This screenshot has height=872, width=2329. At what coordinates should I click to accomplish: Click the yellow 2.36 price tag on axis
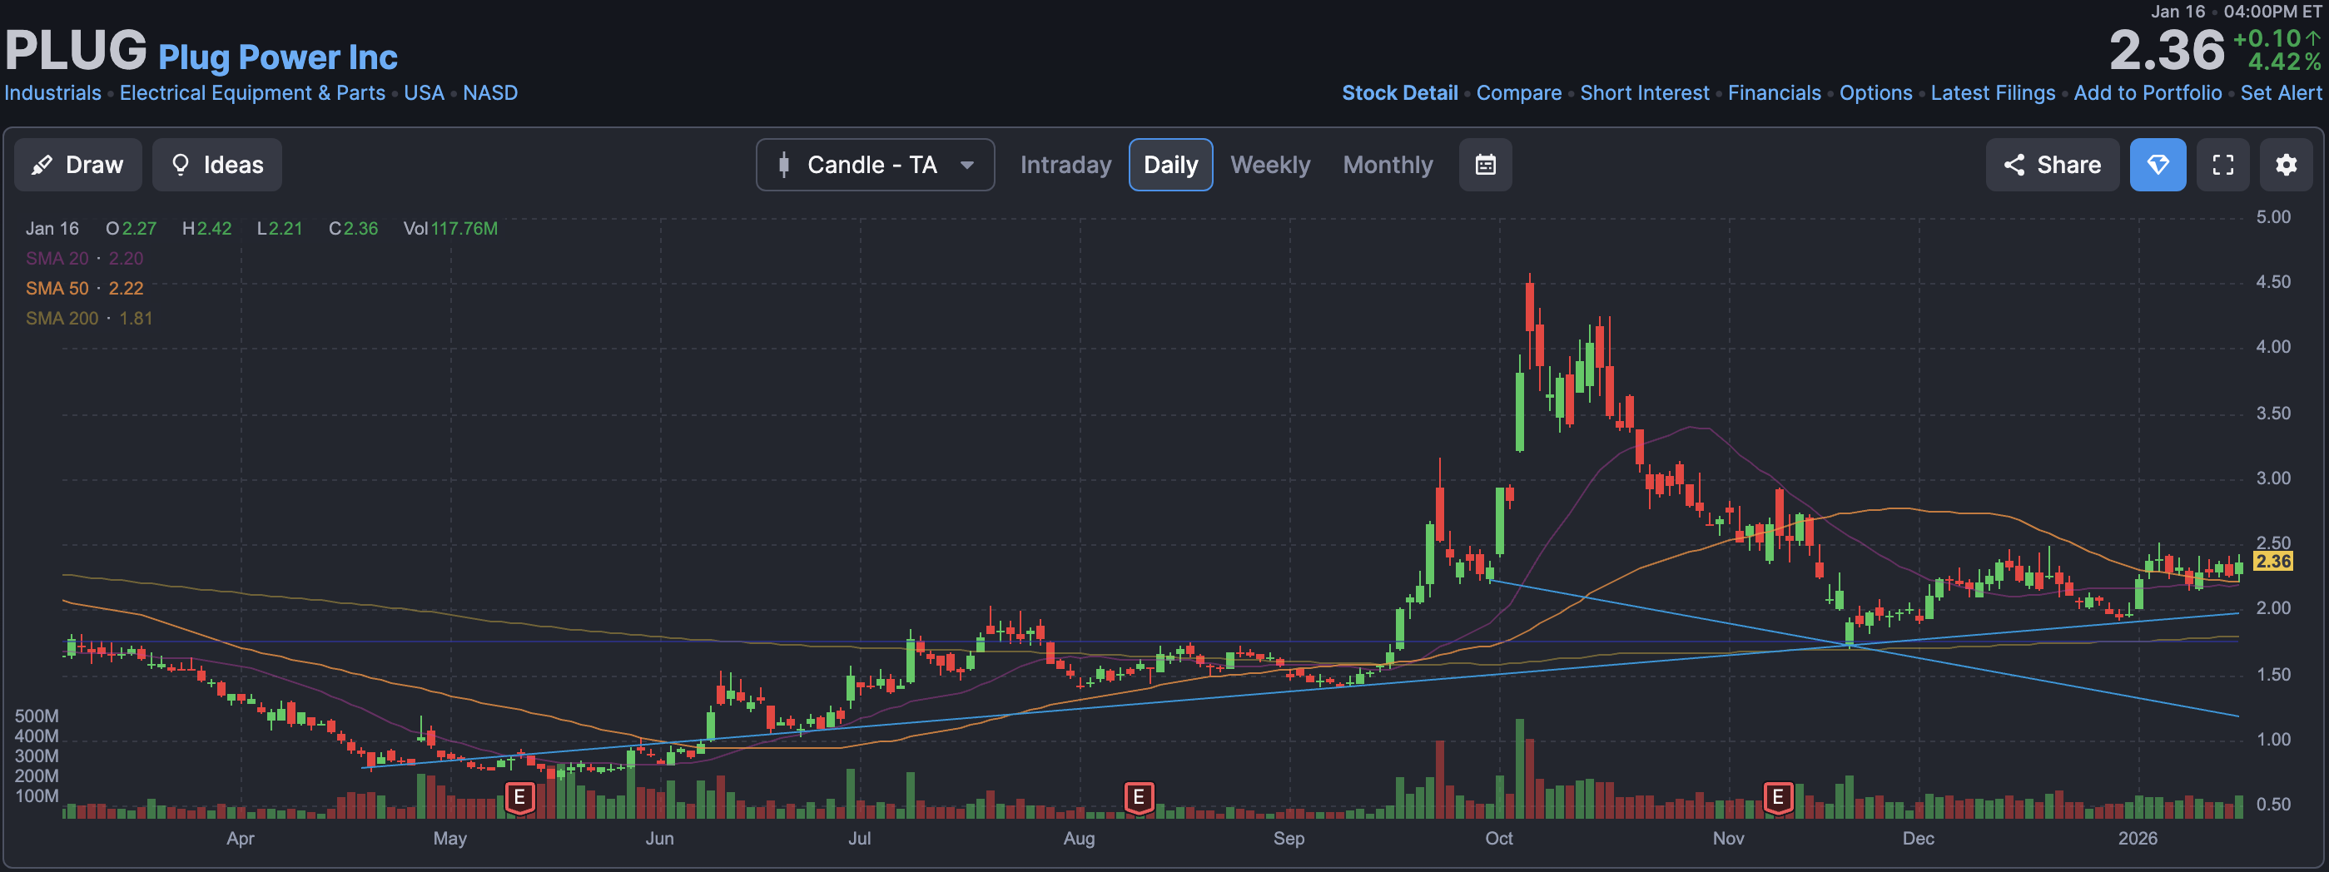tap(2273, 561)
